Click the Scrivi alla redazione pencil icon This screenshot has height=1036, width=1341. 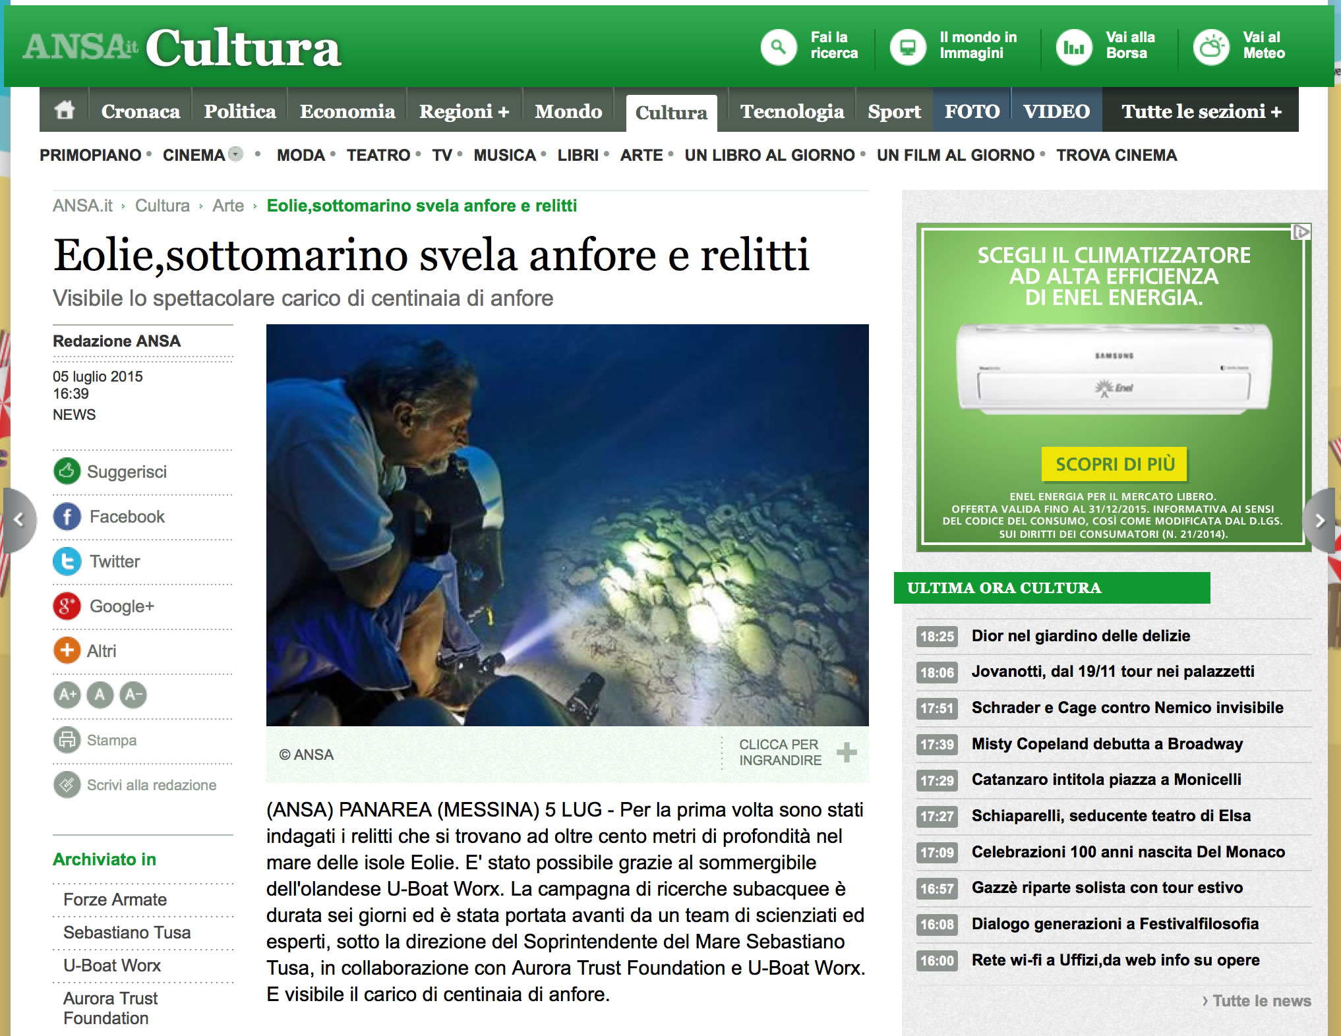67,784
